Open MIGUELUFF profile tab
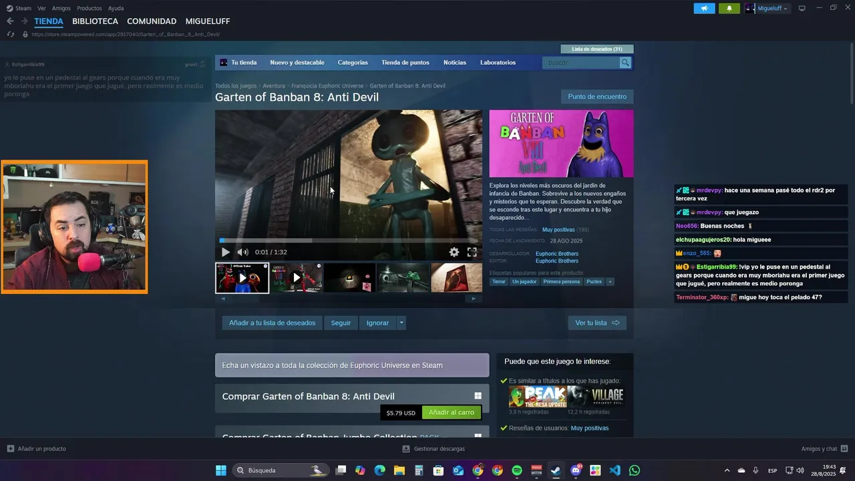The image size is (855, 481). tap(208, 21)
